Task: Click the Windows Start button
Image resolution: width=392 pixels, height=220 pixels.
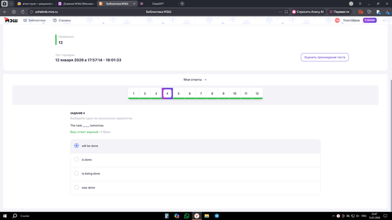Action: pyautogui.click(x=5, y=216)
